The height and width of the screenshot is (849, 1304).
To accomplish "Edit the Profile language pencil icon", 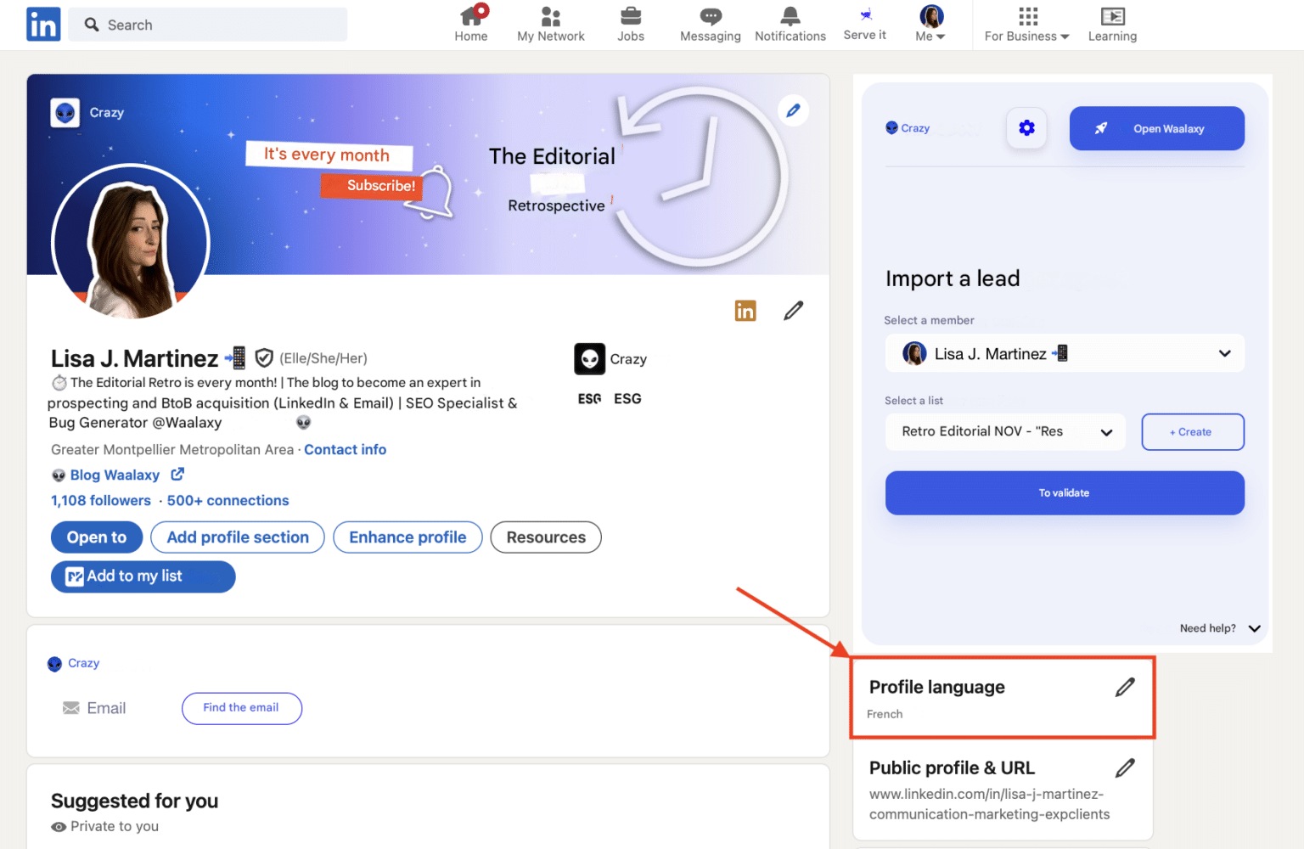I will tap(1126, 687).
